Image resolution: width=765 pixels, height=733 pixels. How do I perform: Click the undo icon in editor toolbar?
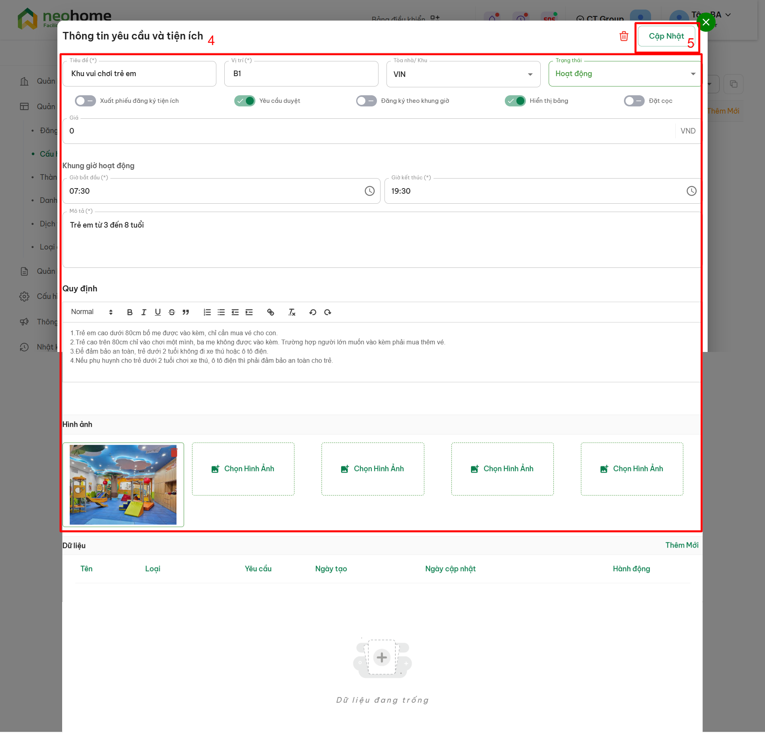click(x=313, y=312)
